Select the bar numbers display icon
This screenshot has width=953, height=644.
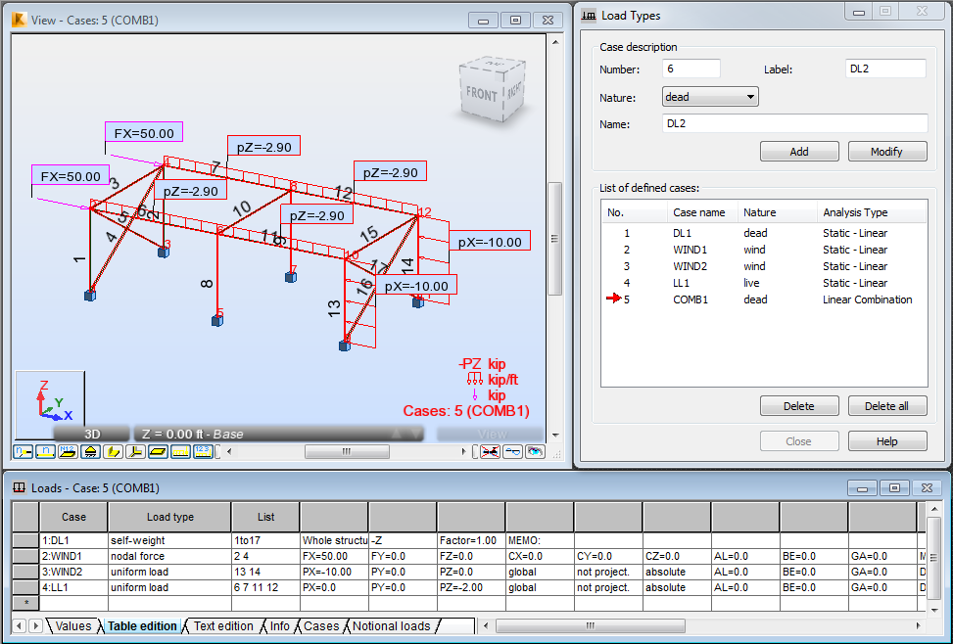[x=45, y=451]
